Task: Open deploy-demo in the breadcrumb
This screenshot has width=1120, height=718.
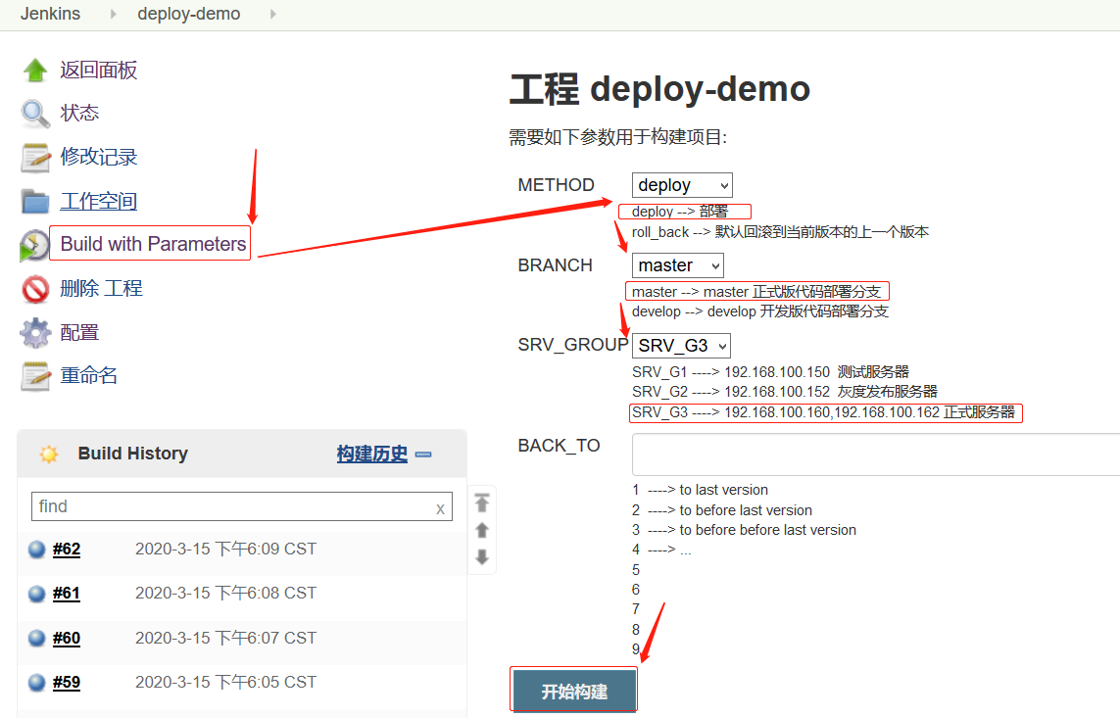Action: [x=188, y=14]
